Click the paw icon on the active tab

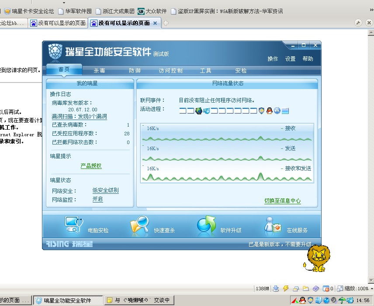[94, 23]
